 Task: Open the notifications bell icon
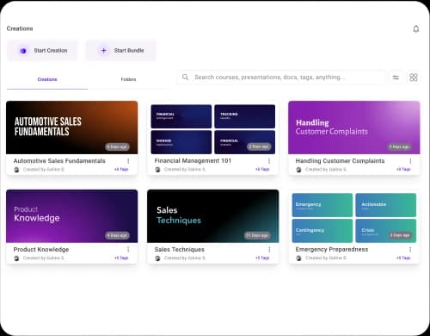pos(416,29)
